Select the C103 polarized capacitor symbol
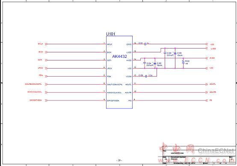This screenshot has width=237, height=166. (175, 53)
